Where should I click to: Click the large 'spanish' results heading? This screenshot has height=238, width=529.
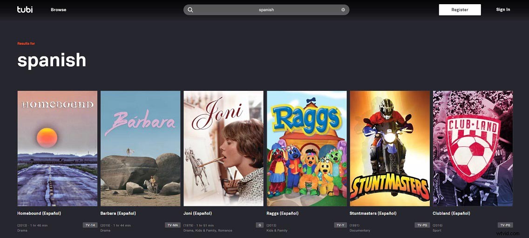tap(52, 60)
